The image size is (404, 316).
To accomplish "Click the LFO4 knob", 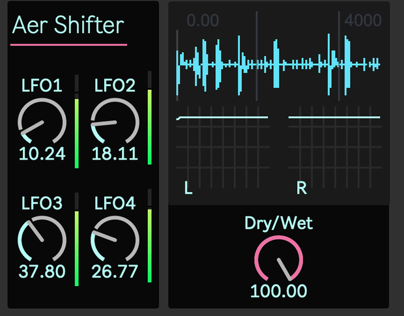I will coord(115,240).
